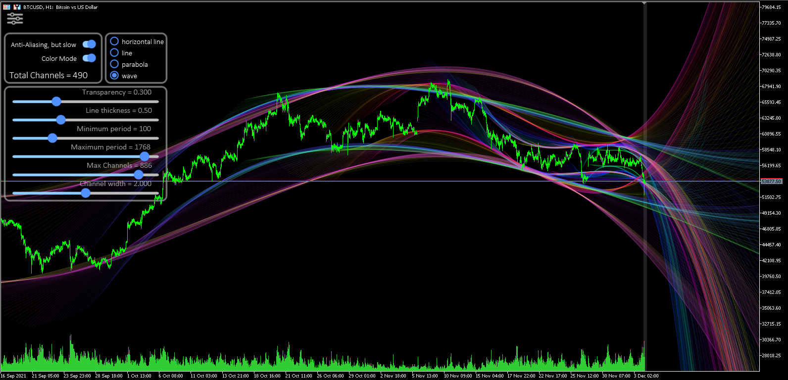Select the horizontal line radio option
788x380 pixels.
pos(114,41)
